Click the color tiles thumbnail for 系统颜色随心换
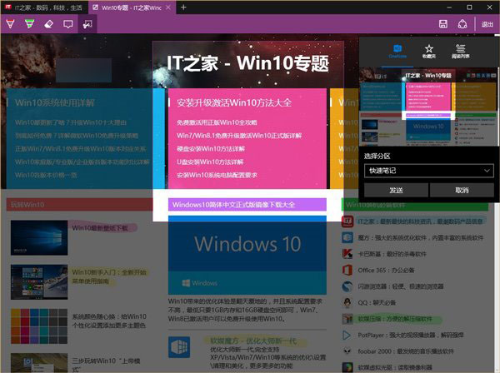The height and width of the screenshot is (373, 500). 39,326
